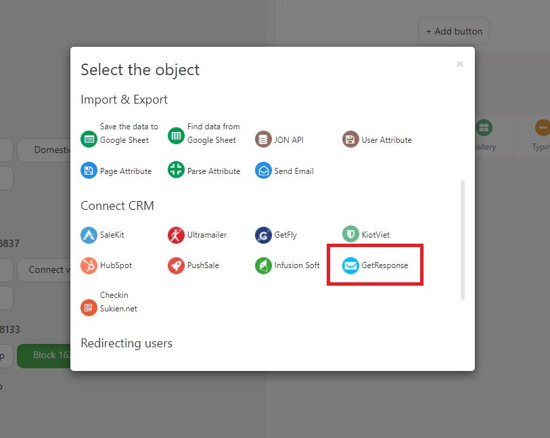Select the green Block button in the background
550x438 pixels.
point(44,355)
